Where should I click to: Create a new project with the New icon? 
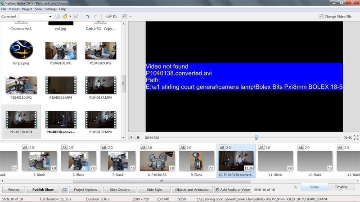58,16
